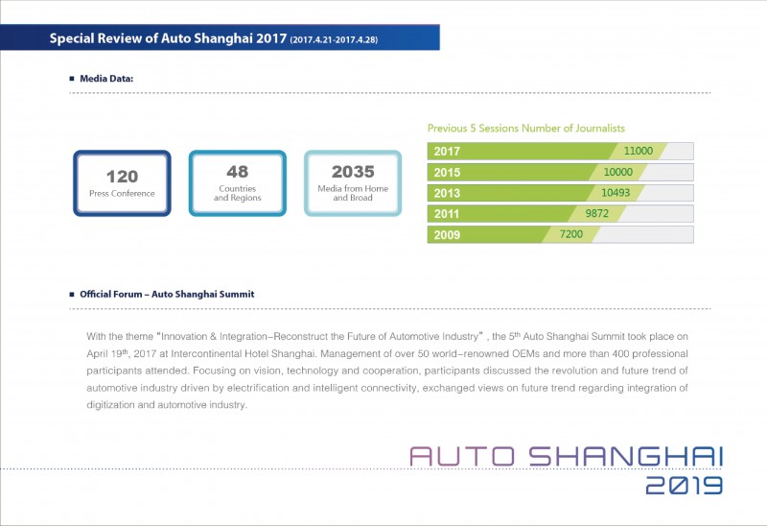Click the value '10000' on the chart
The image size is (767, 526).
pos(617,172)
